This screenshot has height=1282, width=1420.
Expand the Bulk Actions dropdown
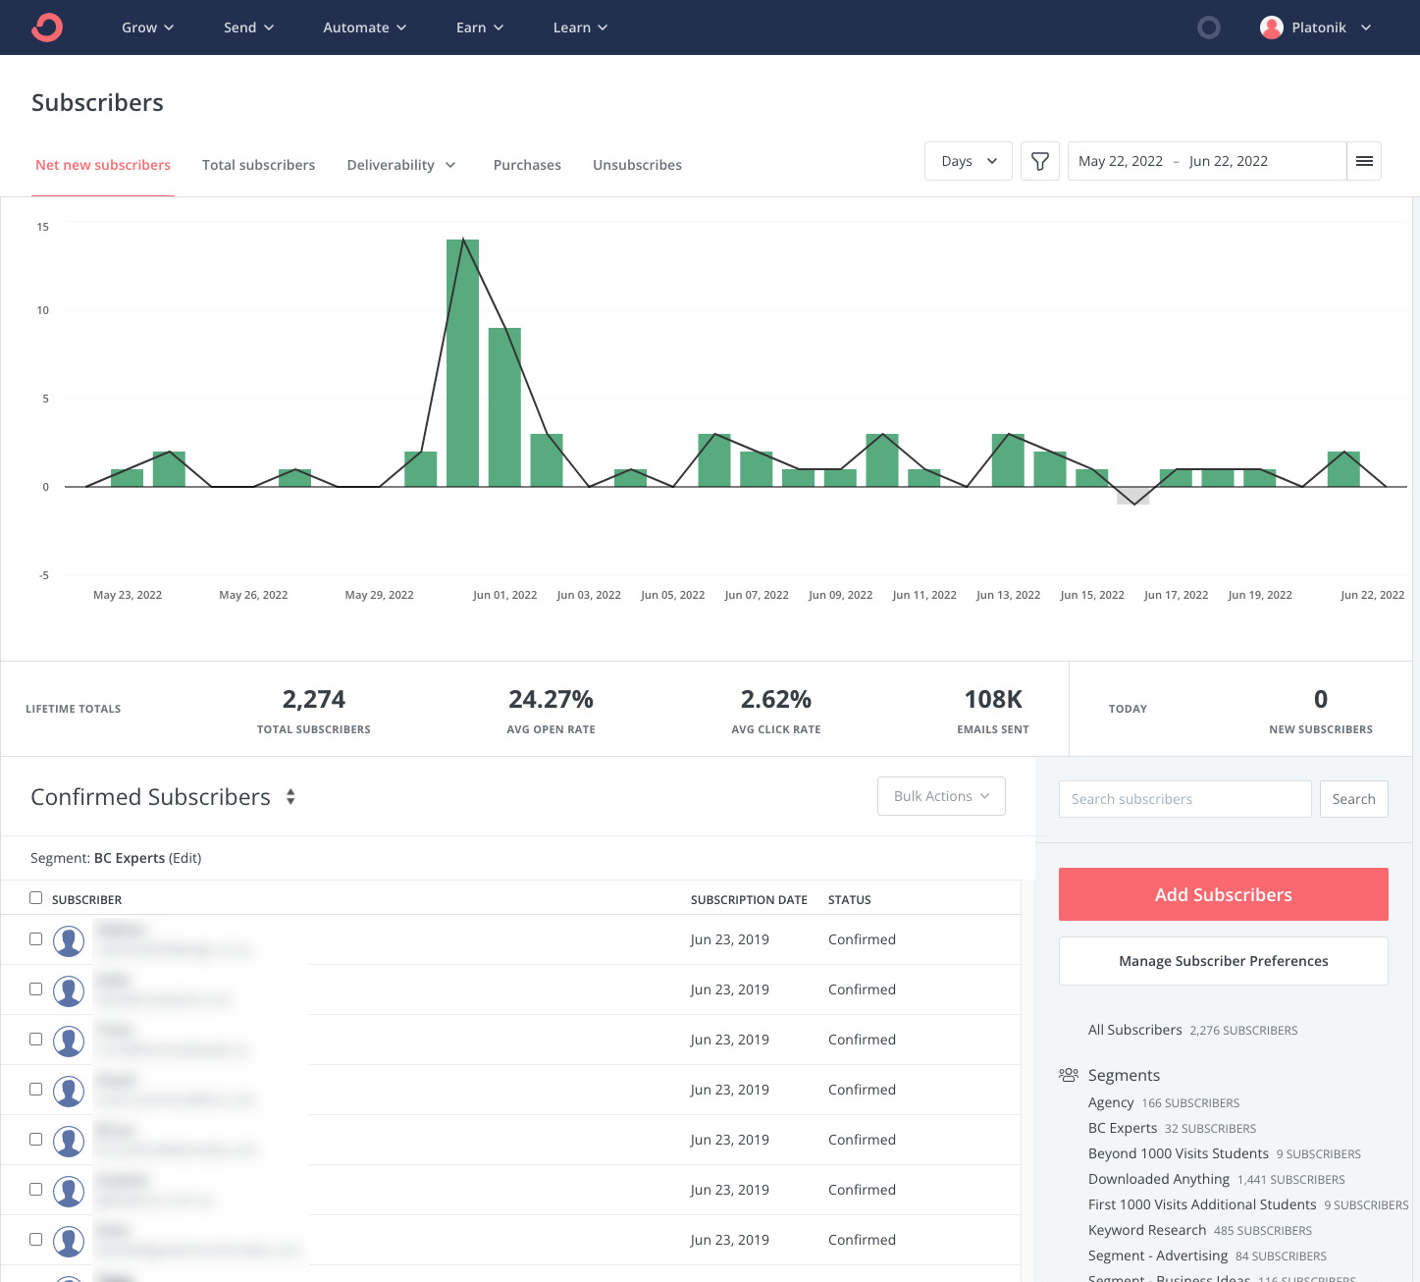pos(940,796)
